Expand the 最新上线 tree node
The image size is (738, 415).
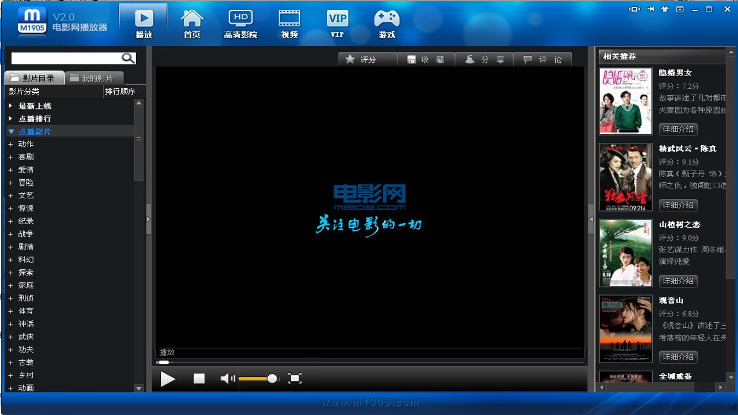click(x=10, y=106)
